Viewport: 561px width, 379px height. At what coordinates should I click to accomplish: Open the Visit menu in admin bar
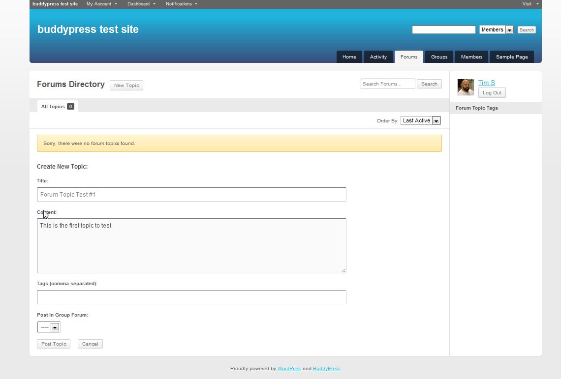tap(530, 4)
